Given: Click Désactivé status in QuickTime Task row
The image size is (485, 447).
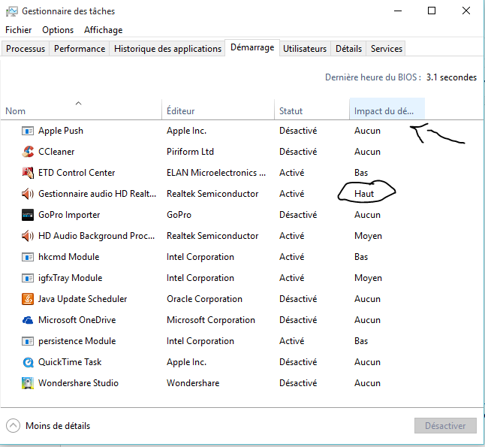Looking at the screenshot, I should [x=298, y=362].
